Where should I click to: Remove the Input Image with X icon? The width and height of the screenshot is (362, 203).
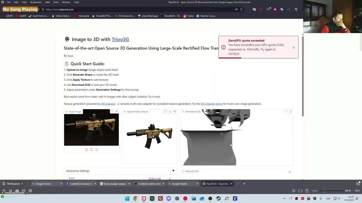117,111
